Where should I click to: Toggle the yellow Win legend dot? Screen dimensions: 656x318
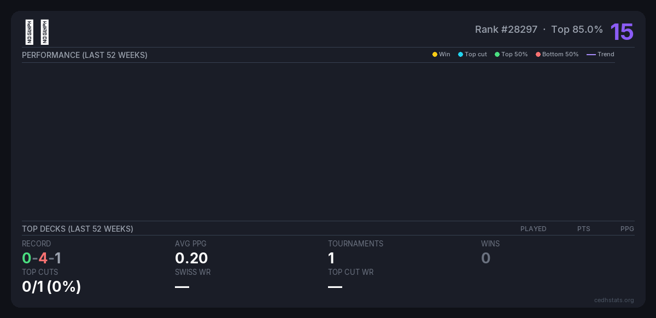click(435, 55)
